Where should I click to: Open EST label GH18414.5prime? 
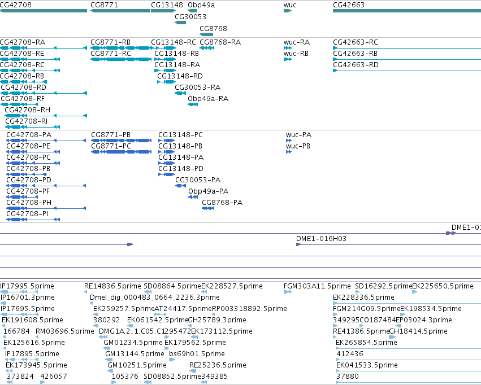tap(418, 331)
